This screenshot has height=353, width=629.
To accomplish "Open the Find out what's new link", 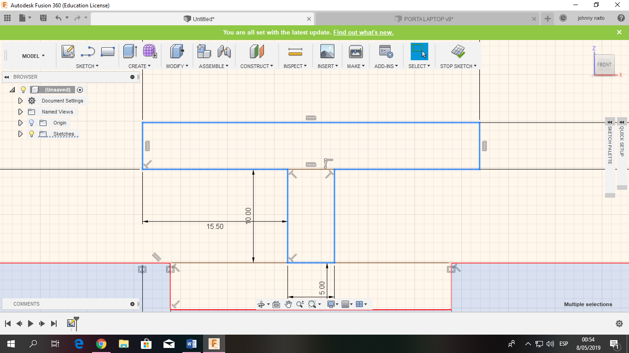I will [363, 33].
